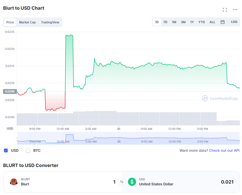Open the three-dot more options menu

(x=235, y=10)
